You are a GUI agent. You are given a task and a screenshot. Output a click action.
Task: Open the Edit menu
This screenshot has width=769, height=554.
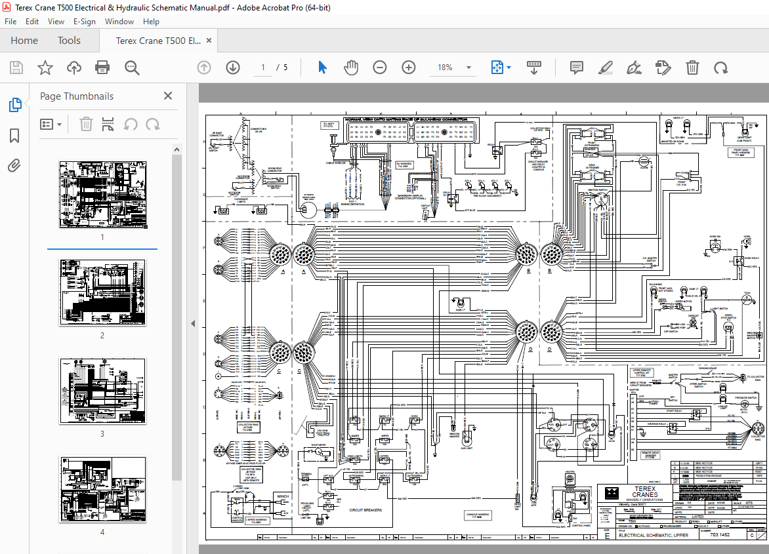coord(32,22)
